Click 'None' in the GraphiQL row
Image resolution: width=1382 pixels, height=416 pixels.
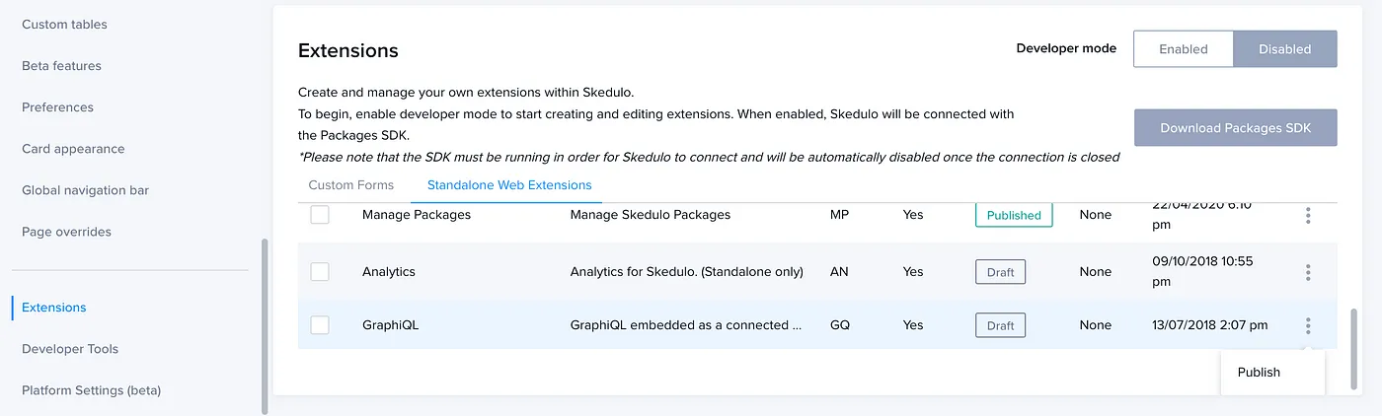1095,325
